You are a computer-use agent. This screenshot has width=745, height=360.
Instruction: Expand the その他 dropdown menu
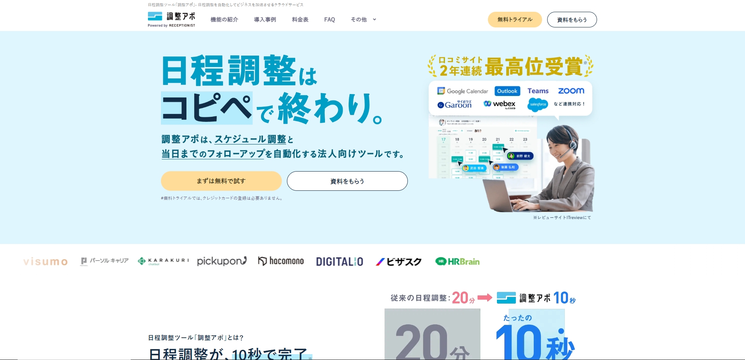pyautogui.click(x=363, y=20)
